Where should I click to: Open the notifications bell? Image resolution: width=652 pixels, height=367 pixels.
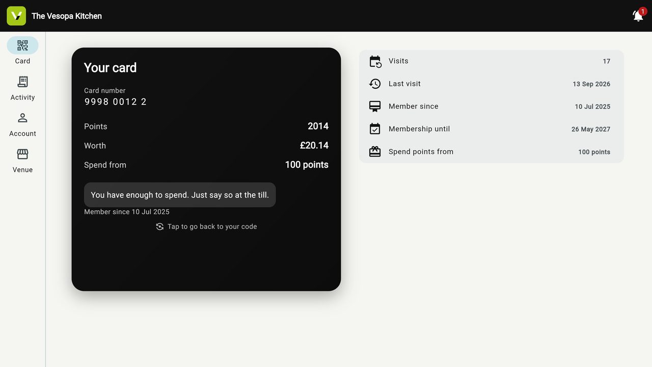638,16
